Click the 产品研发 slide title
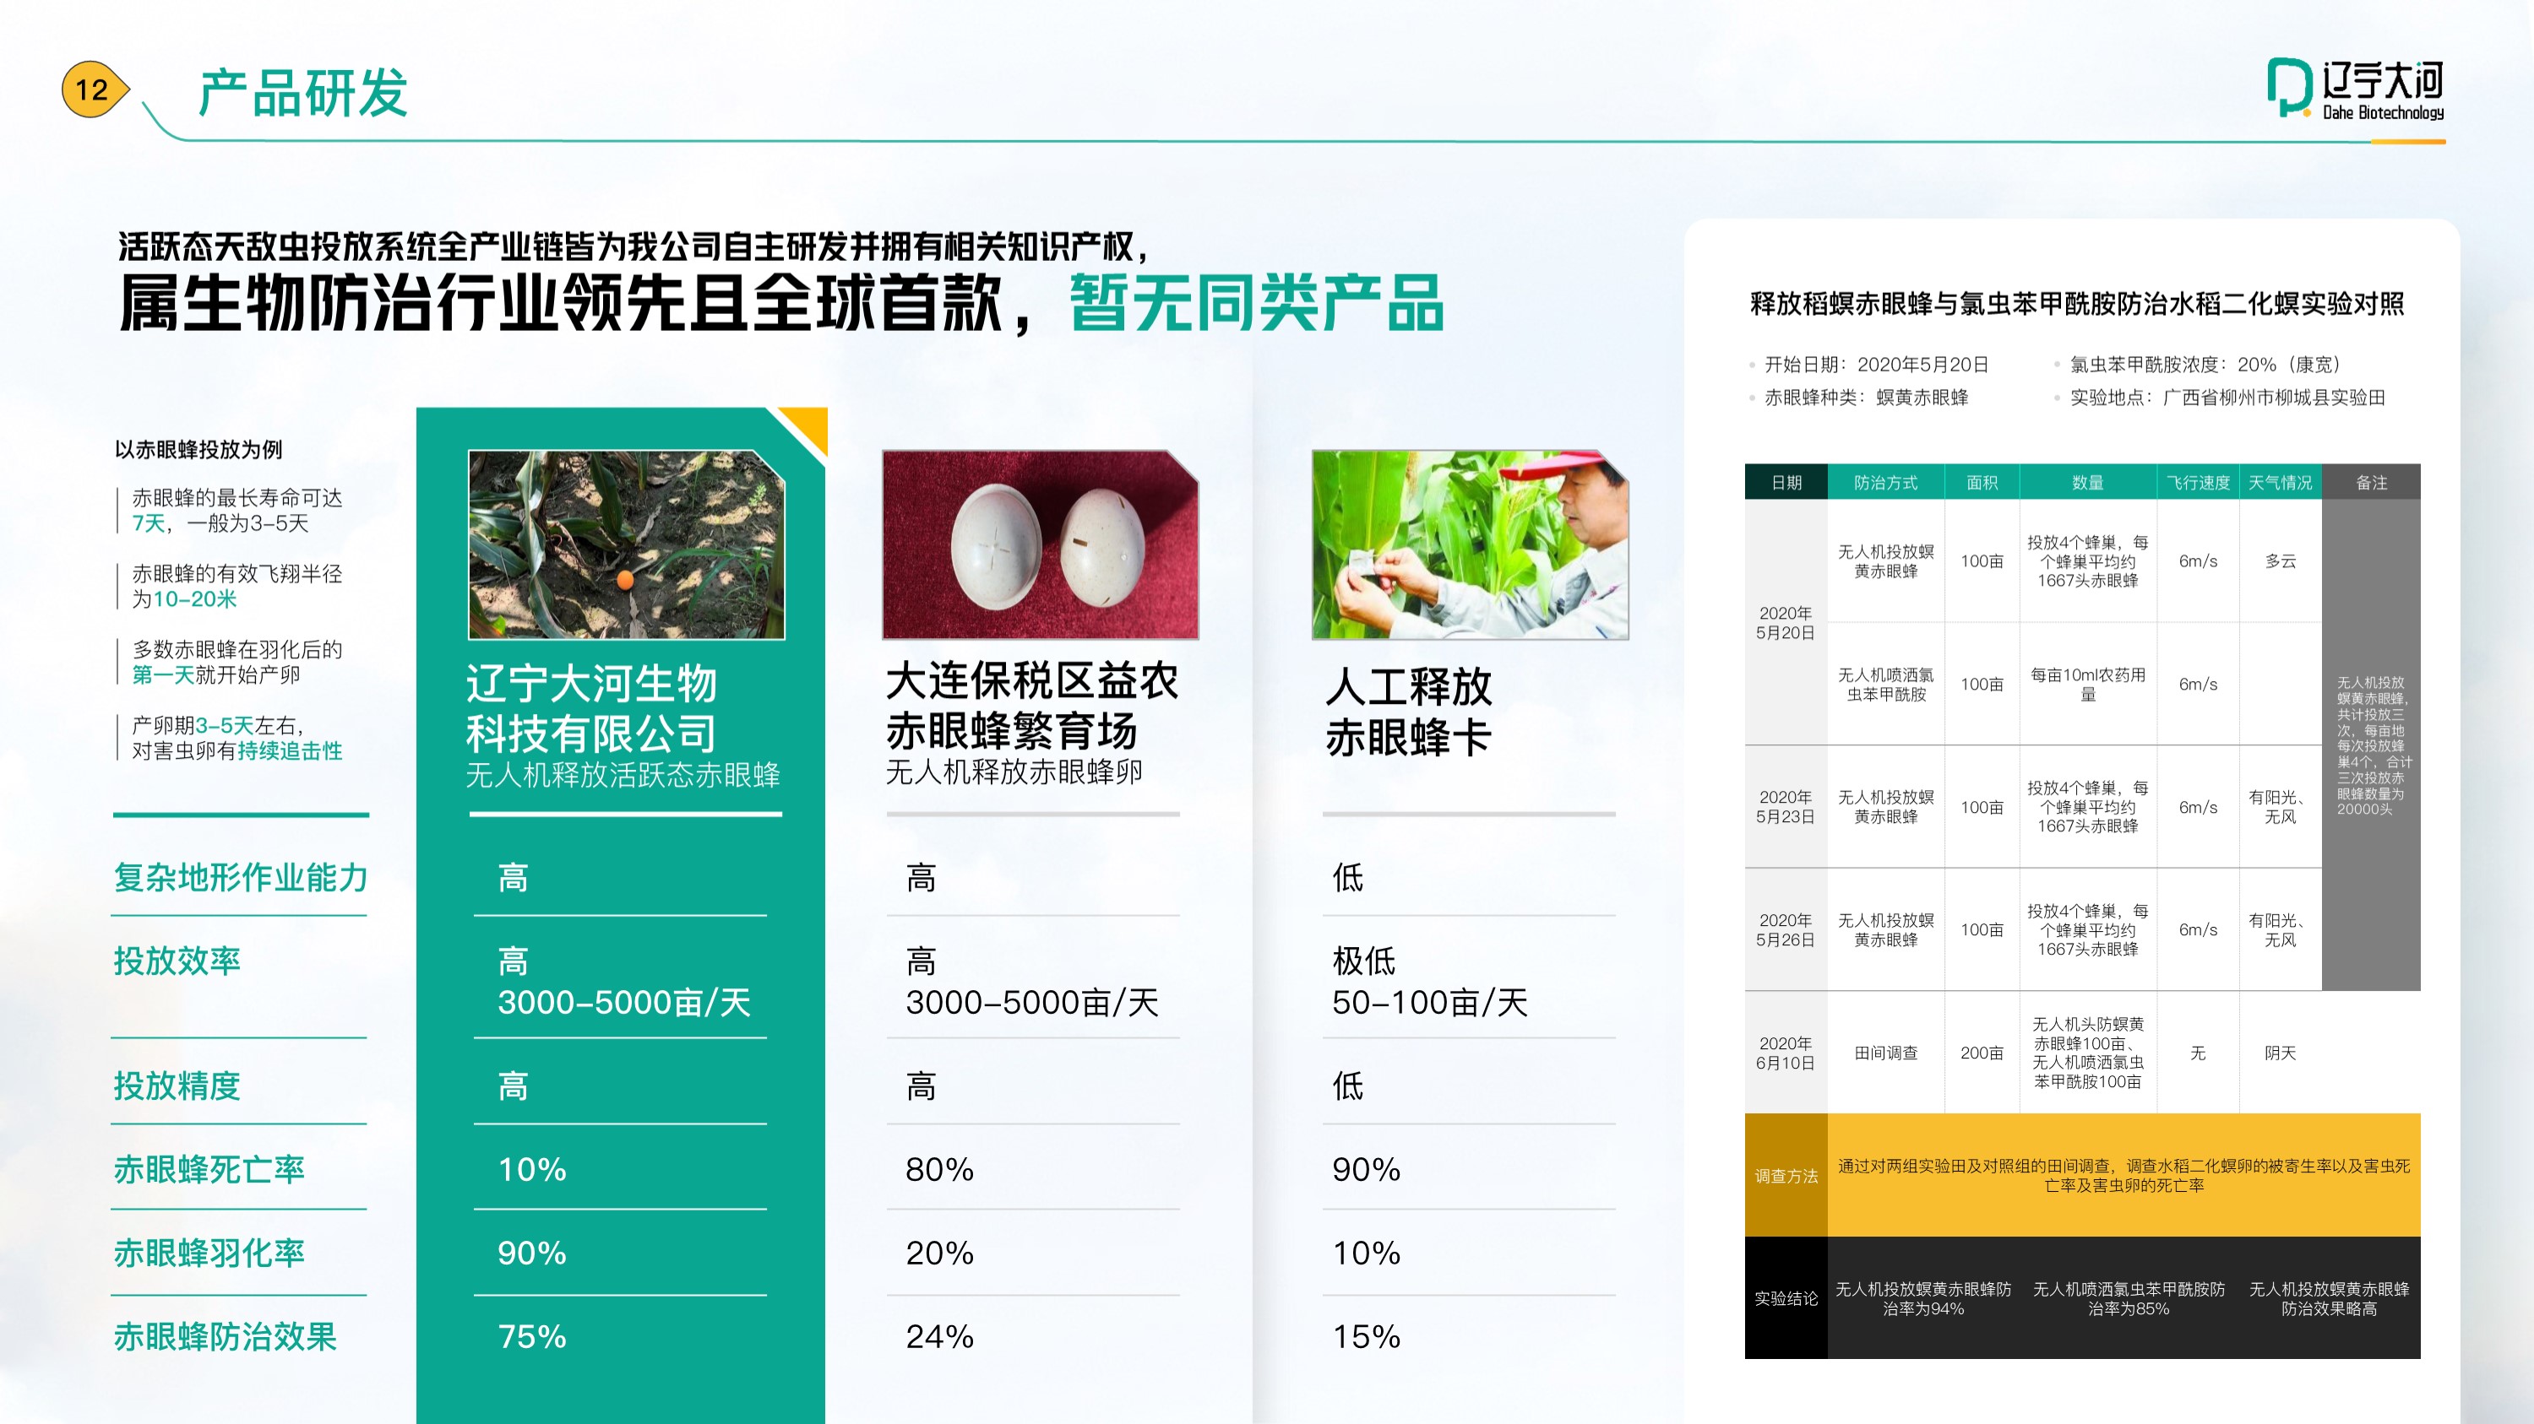 coord(303,94)
